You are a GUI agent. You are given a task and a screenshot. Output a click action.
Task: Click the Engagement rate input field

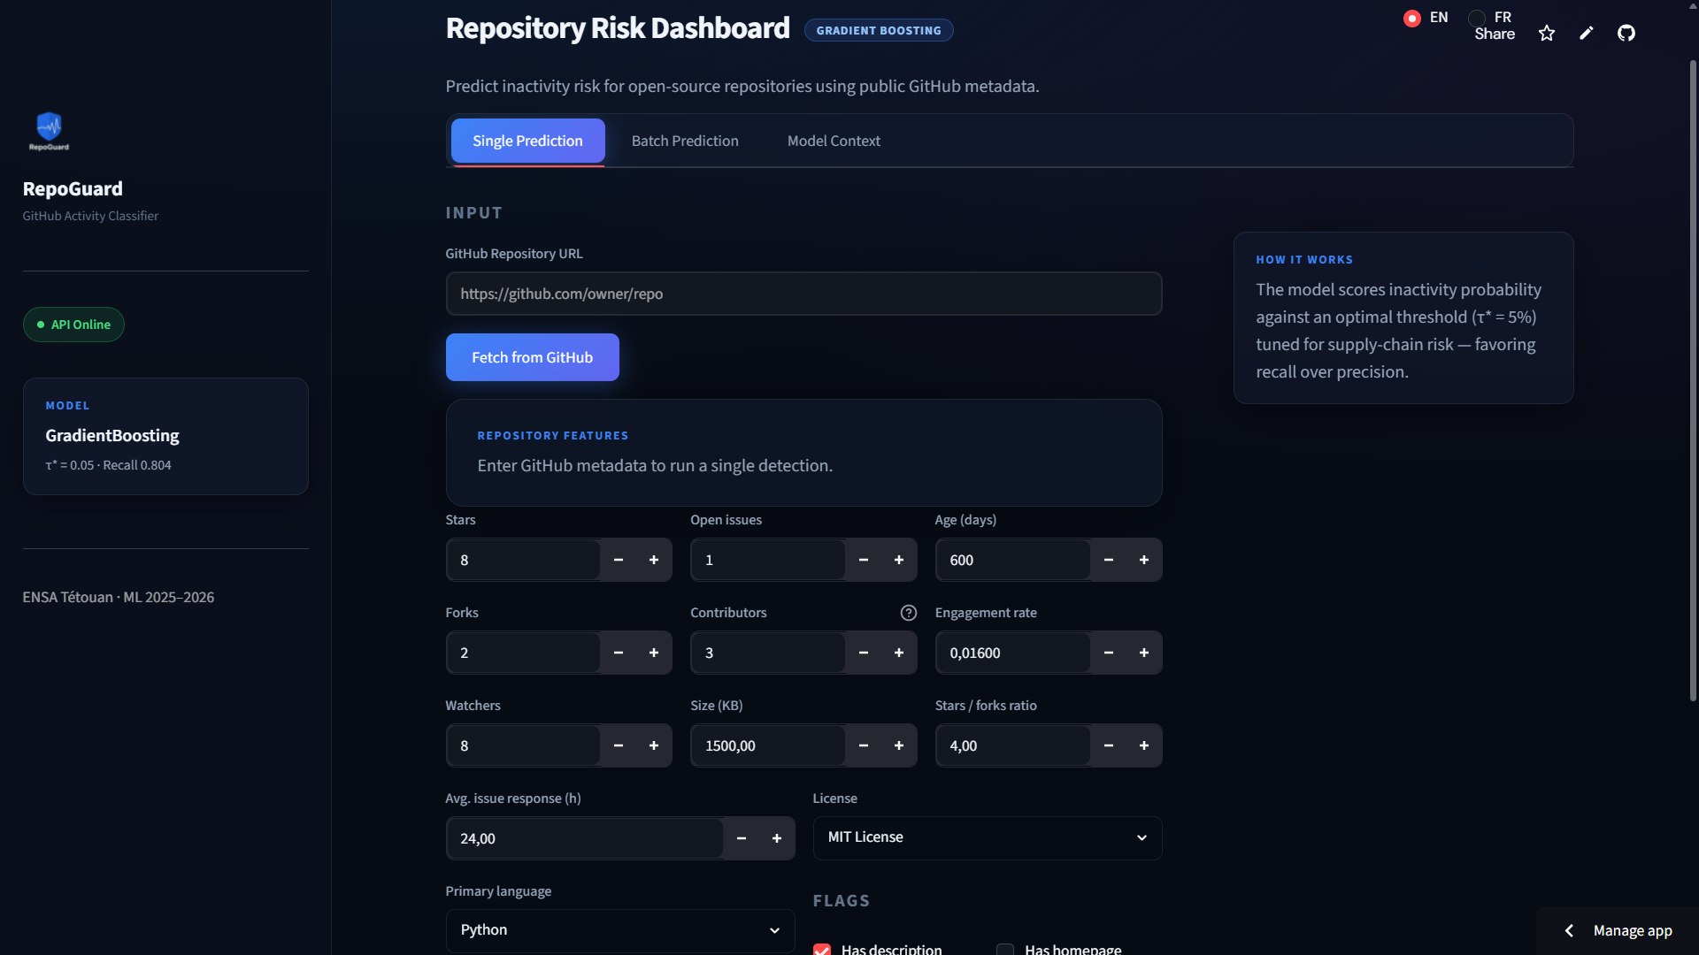tap(1013, 653)
